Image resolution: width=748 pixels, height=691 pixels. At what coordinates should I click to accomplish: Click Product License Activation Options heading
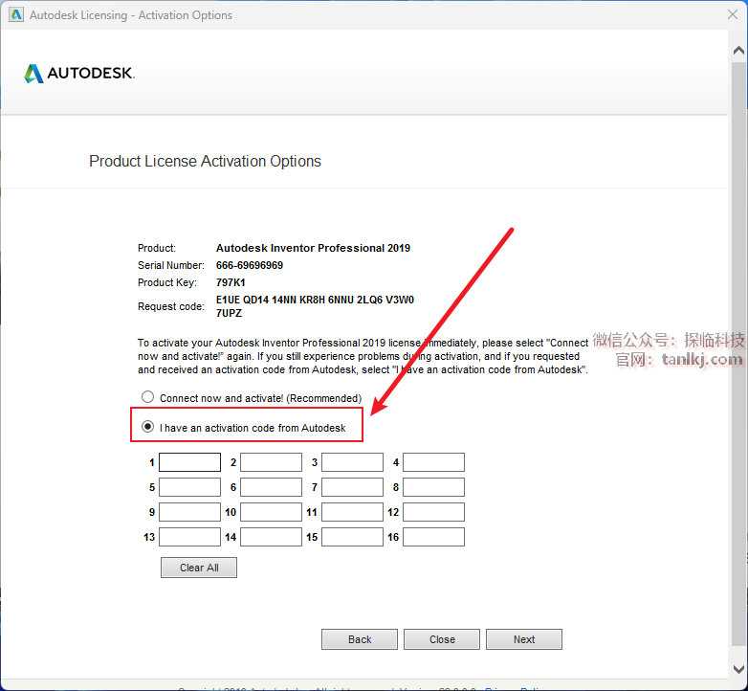click(x=205, y=162)
